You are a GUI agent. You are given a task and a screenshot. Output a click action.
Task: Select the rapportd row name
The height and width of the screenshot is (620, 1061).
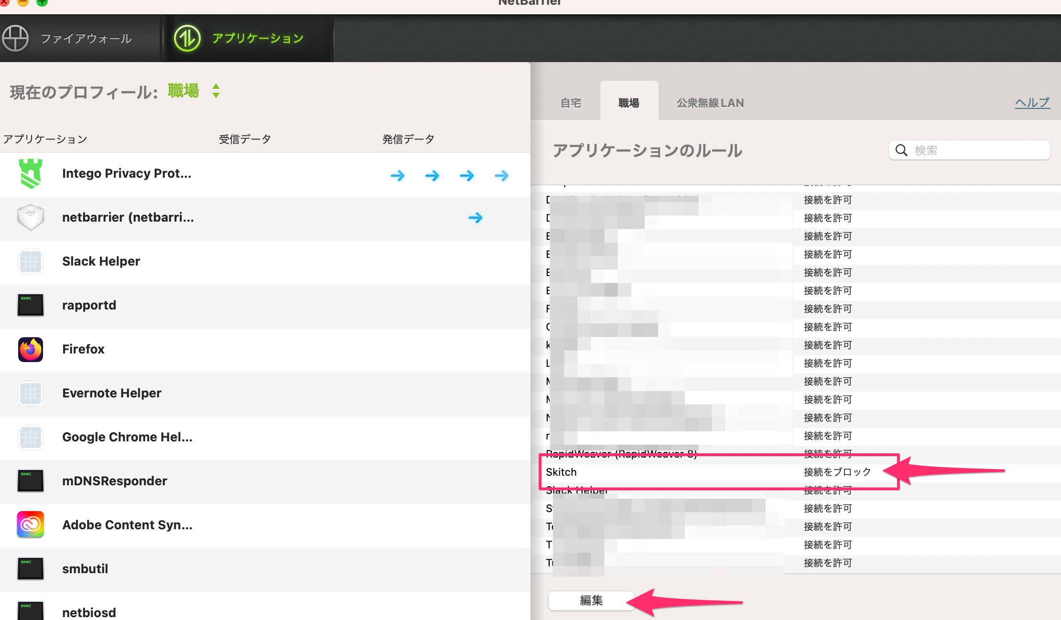(89, 305)
